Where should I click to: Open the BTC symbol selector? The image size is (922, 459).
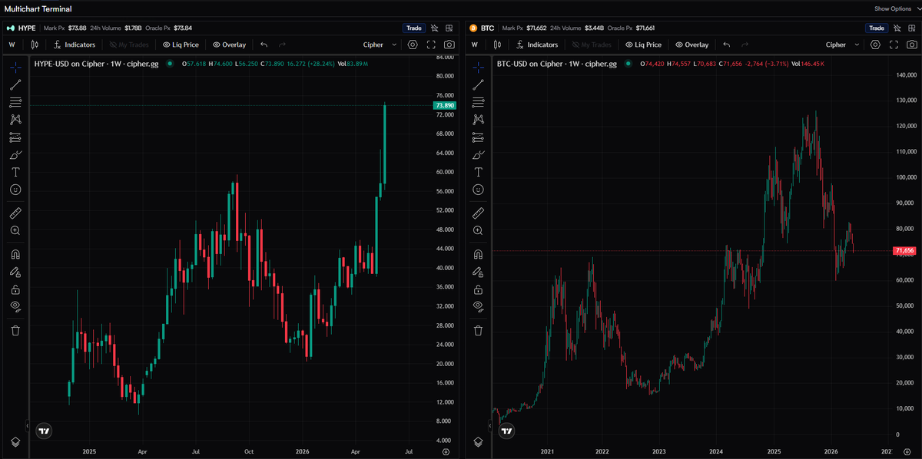point(483,28)
